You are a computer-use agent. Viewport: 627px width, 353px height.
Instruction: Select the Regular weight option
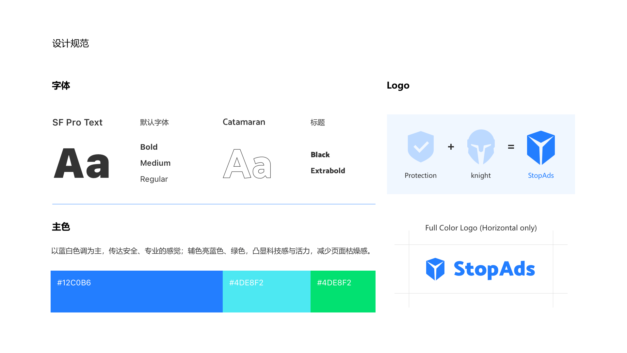(154, 179)
